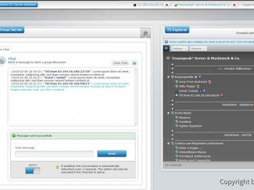Send the chat message
This screenshot has height=190, width=254.
point(112,153)
